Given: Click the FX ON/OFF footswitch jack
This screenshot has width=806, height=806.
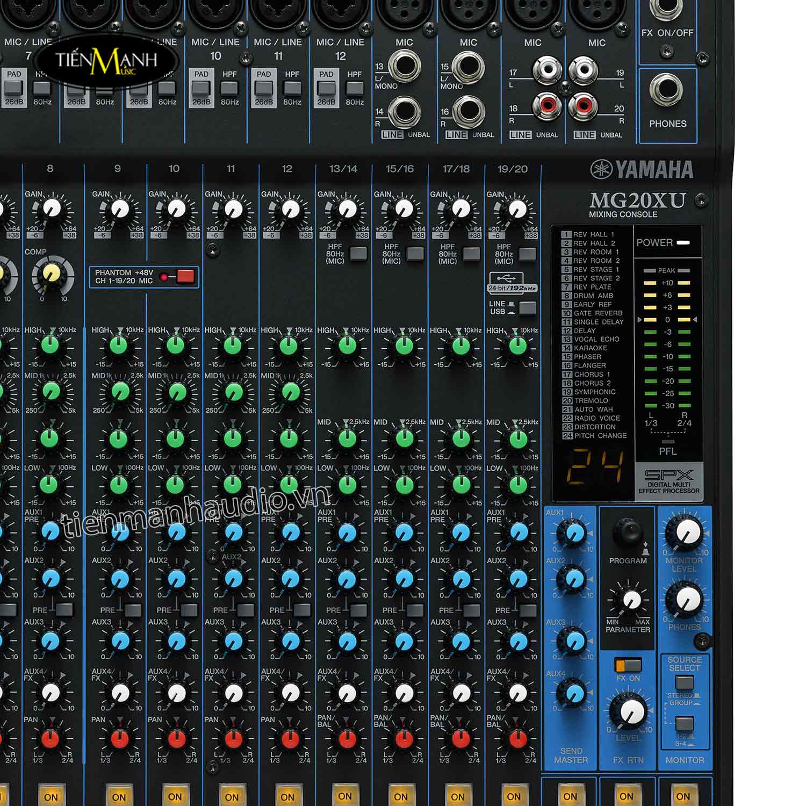Looking at the screenshot, I should (x=666, y=7).
